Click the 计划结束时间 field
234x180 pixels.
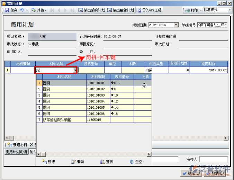coord(203,37)
